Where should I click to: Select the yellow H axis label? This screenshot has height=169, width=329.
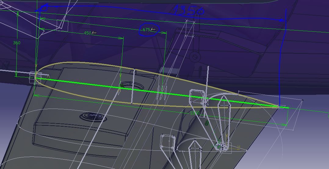point(239,147)
